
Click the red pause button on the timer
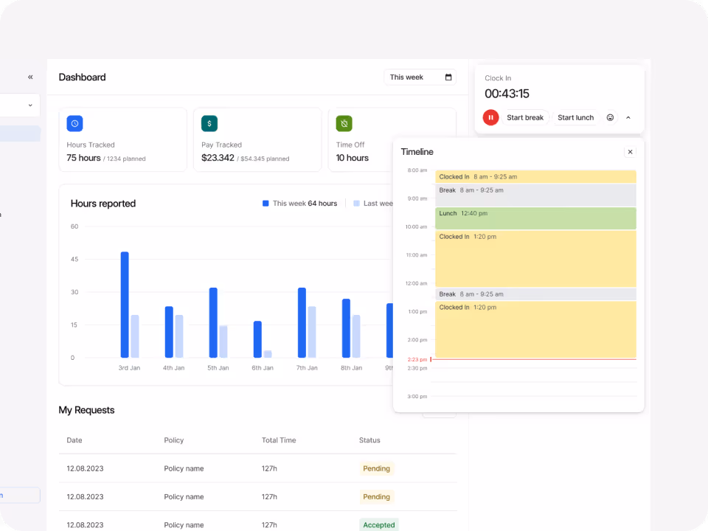point(490,117)
